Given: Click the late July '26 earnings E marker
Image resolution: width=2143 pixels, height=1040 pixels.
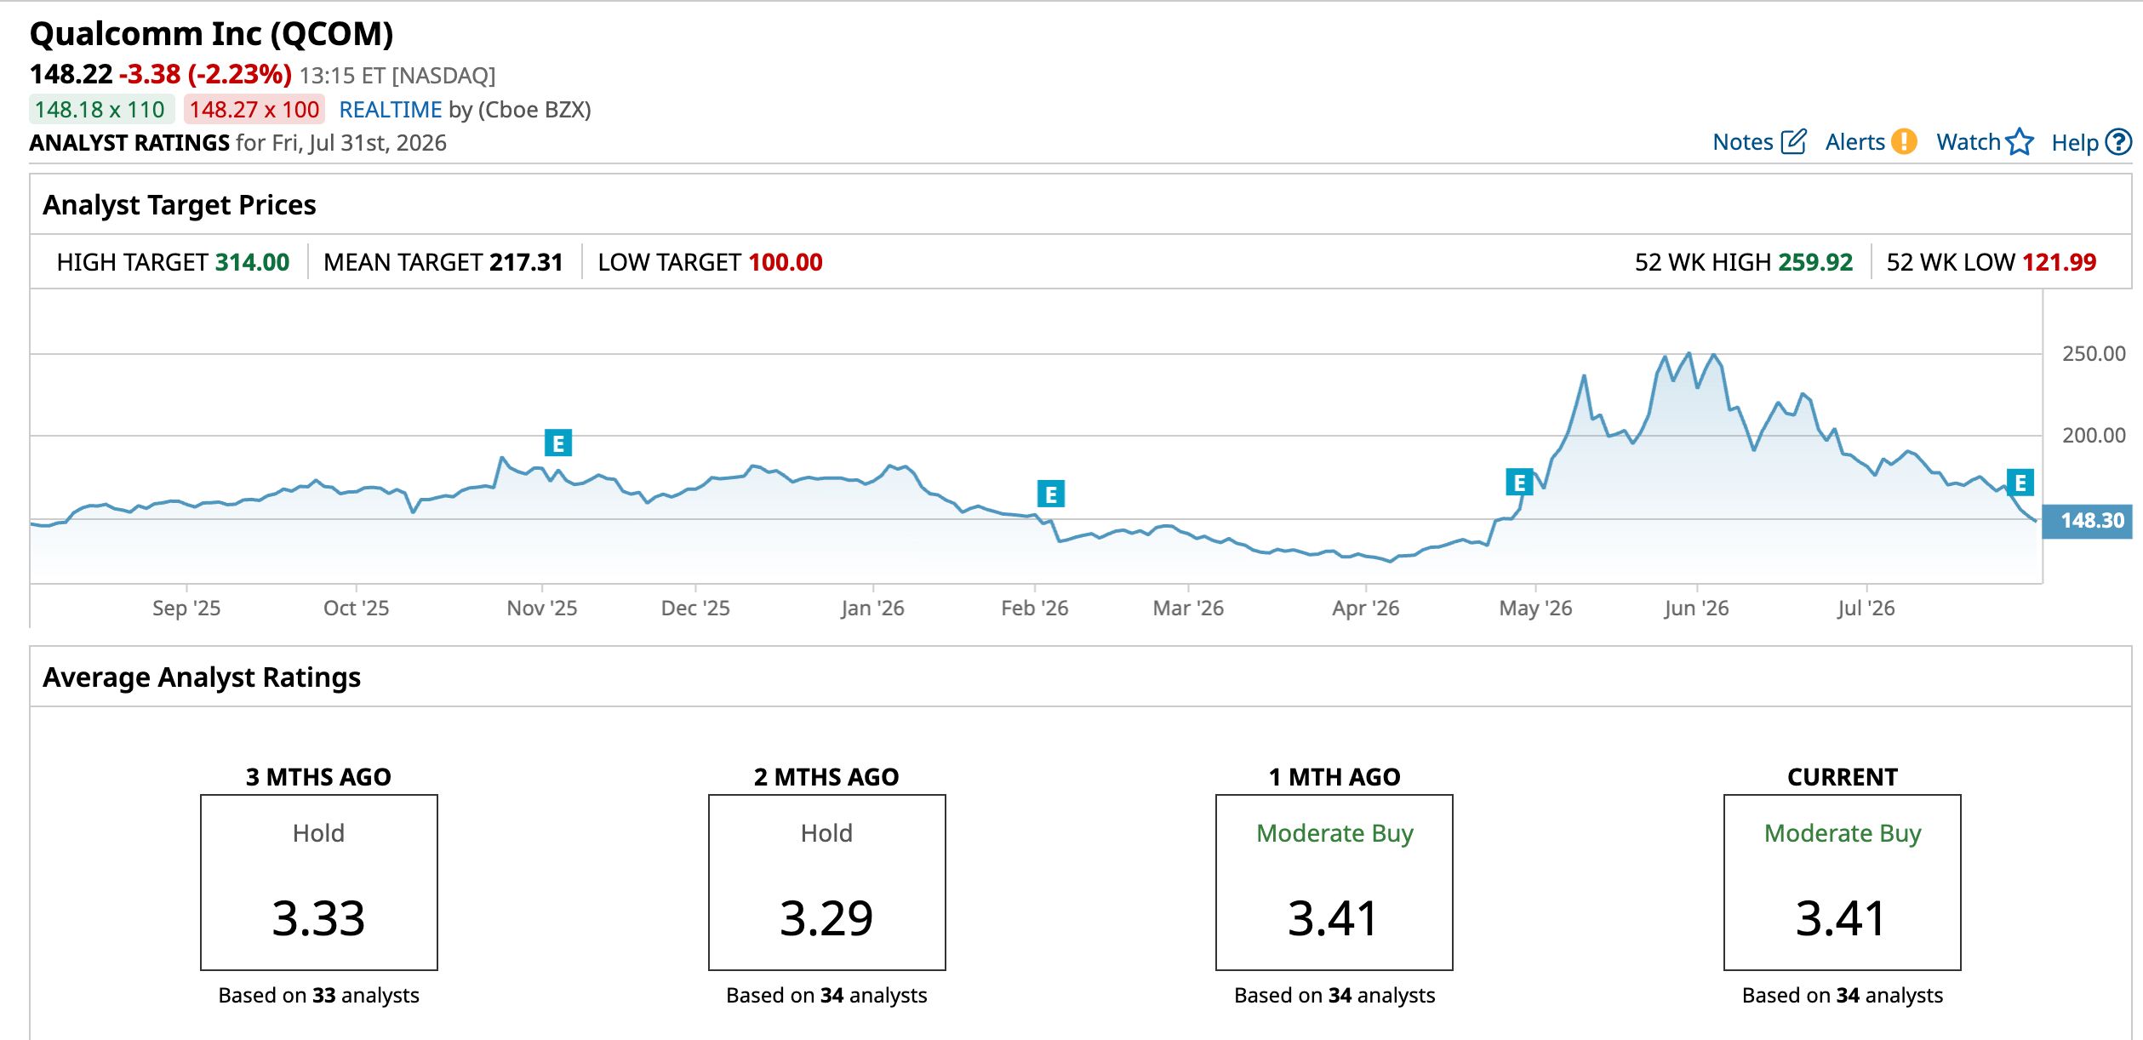Looking at the screenshot, I should pyautogui.click(x=2020, y=483).
